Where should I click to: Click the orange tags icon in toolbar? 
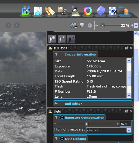[50, 11]
